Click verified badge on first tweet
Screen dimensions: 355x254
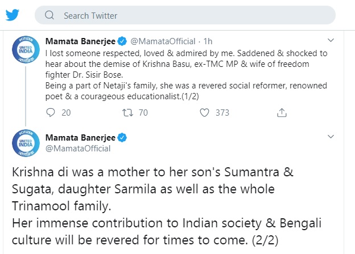tap(122, 41)
